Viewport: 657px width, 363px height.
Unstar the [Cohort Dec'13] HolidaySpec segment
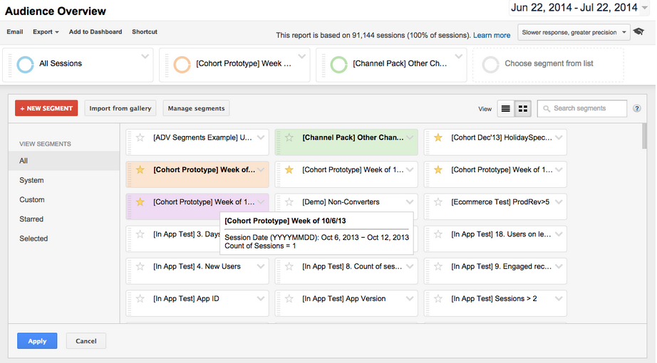click(x=438, y=137)
